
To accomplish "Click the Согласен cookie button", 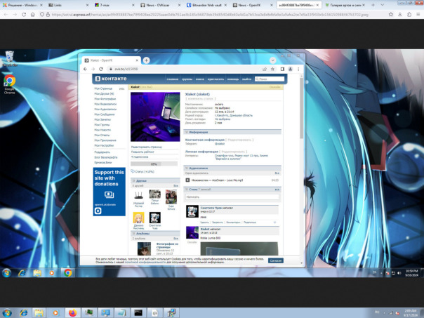I will click(276, 260).
